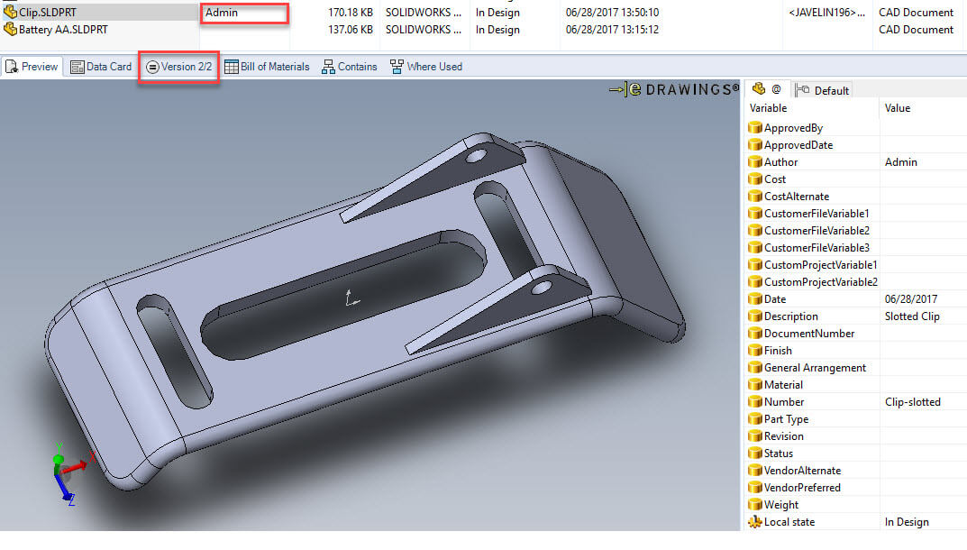The height and width of the screenshot is (550, 967).
Task: Open the Preview tab
Action: [32, 67]
